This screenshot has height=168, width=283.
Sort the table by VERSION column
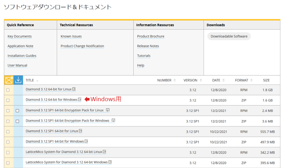tap(192, 80)
